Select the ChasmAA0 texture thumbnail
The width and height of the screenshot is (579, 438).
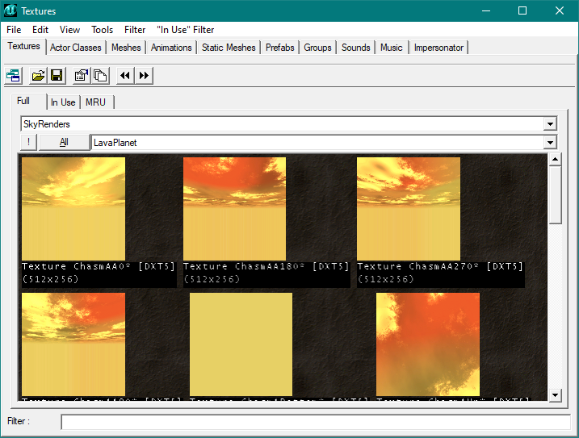[x=73, y=209]
